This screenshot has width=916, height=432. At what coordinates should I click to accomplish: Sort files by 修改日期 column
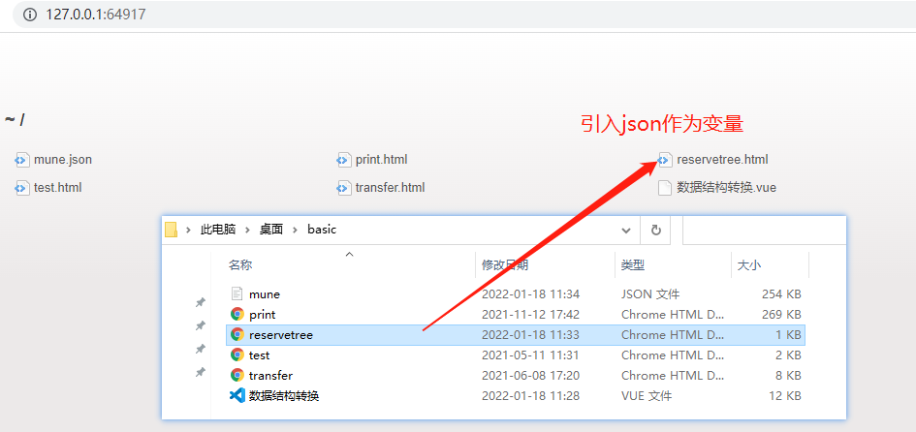click(x=505, y=265)
